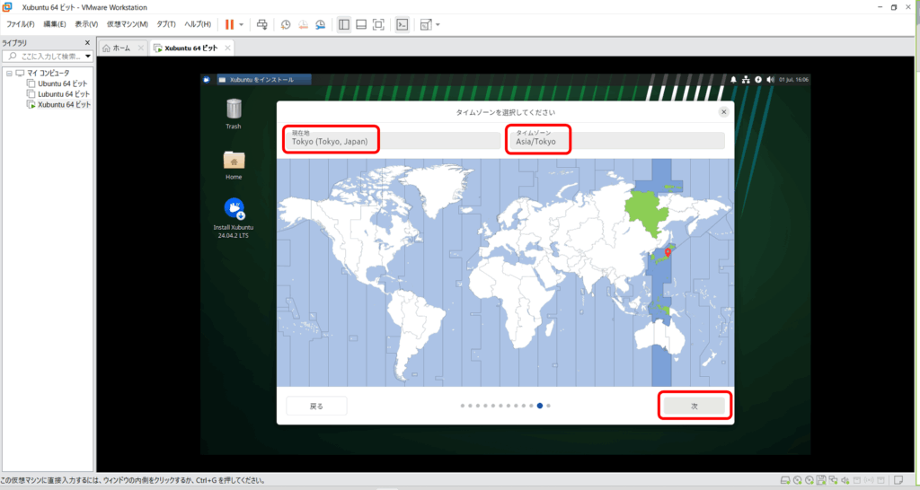920x490 pixels.
Task: Open the dropdown arrow beside pause button
Action: click(241, 24)
